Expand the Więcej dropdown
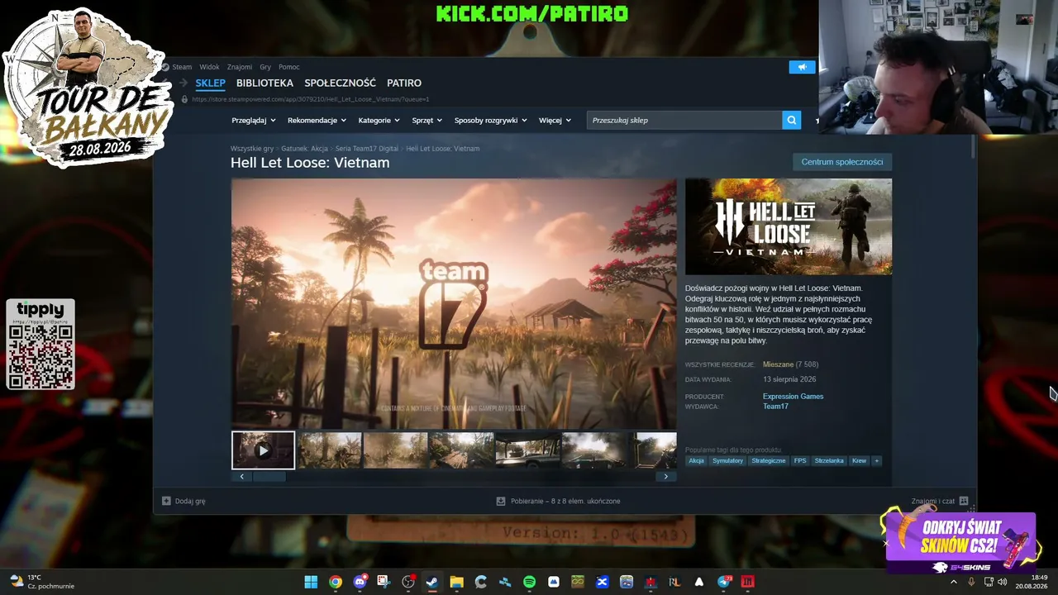 click(x=555, y=121)
